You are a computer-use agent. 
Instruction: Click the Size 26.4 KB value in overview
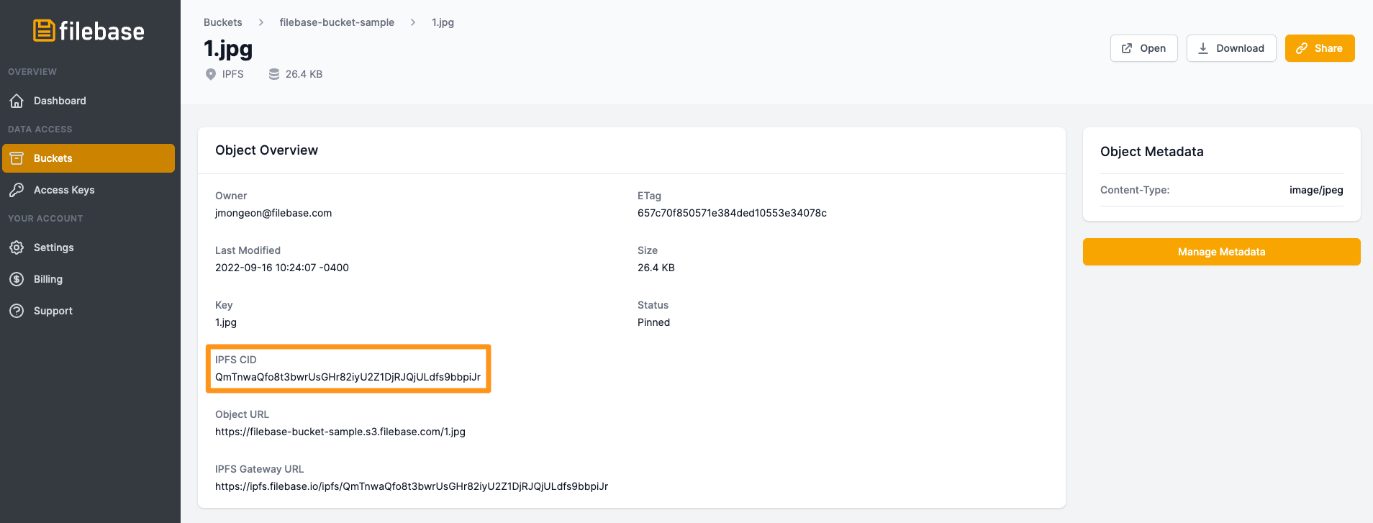[656, 268]
